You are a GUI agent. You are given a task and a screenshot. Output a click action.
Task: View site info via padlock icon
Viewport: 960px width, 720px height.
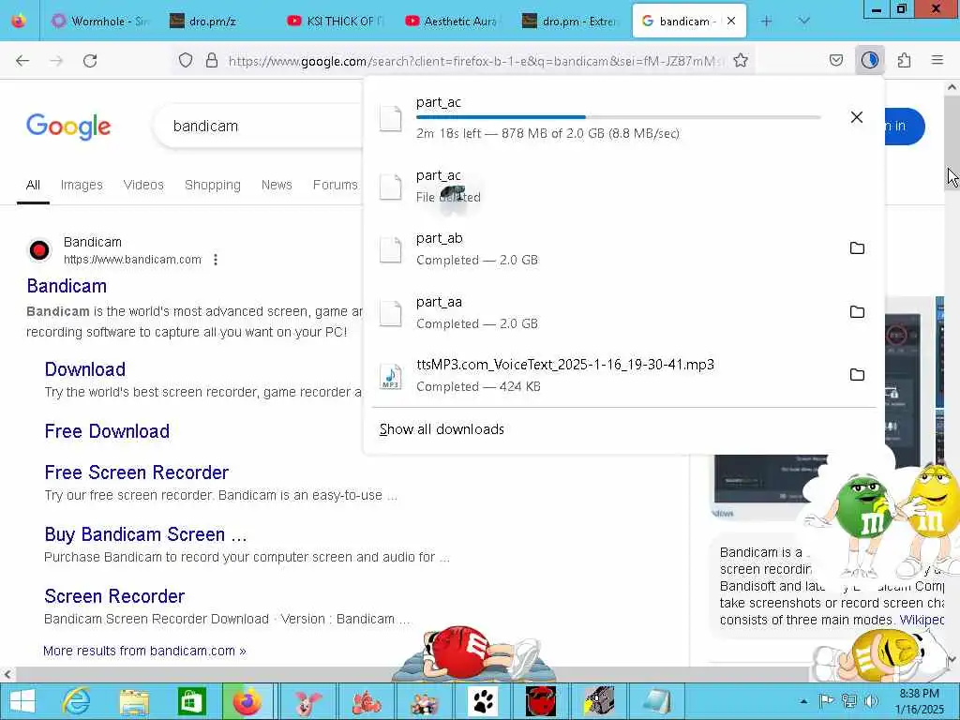click(212, 60)
